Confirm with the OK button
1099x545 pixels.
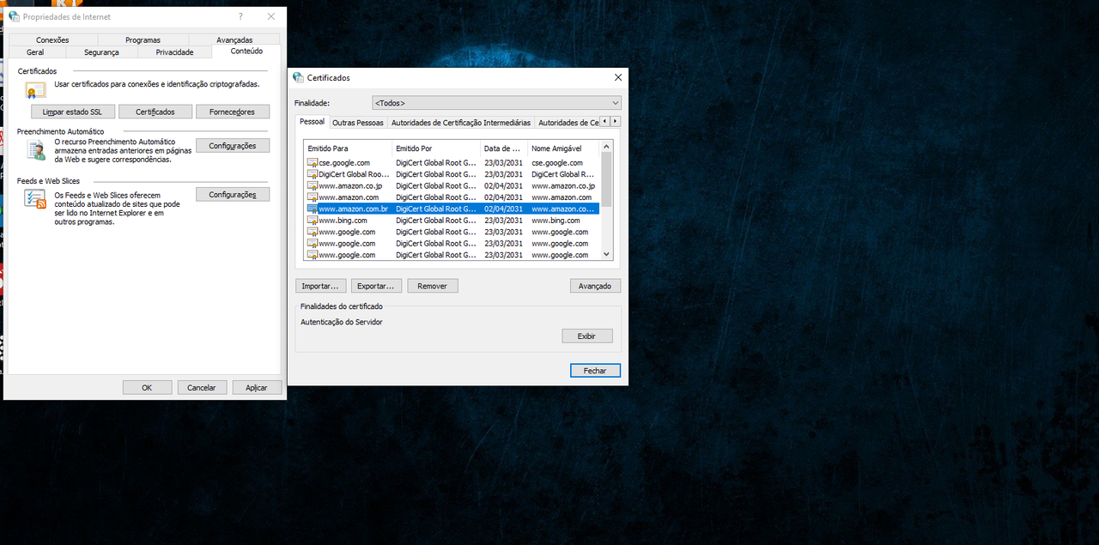pos(147,387)
